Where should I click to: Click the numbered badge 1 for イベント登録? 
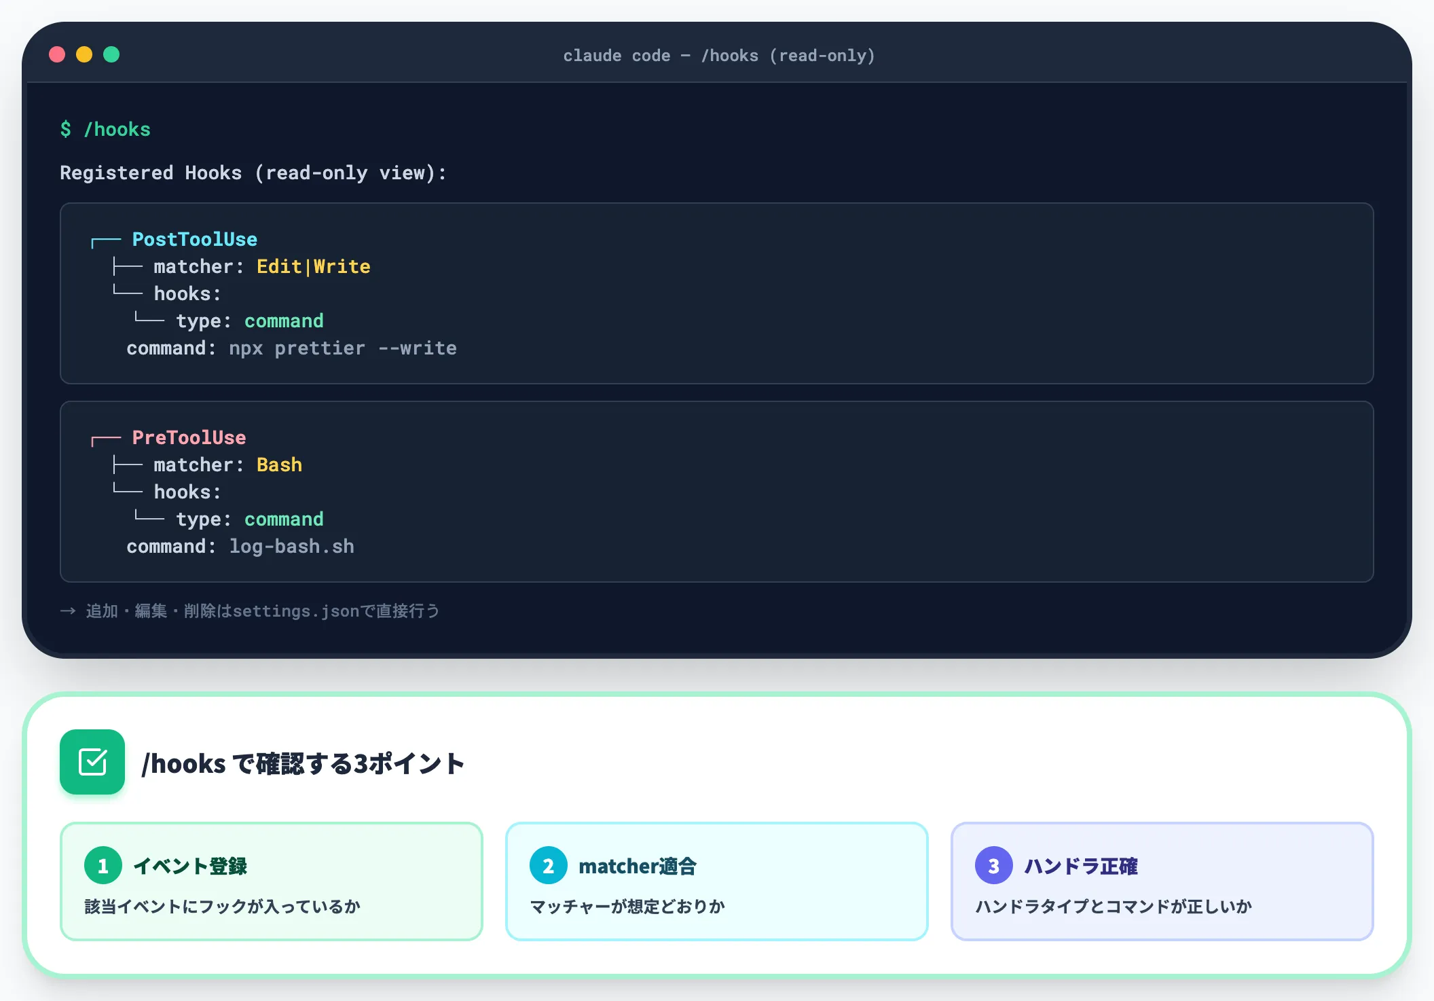click(x=103, y=865)
